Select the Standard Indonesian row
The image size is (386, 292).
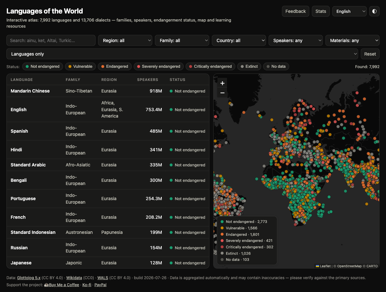pyautogui.click(x=108, y=232)
